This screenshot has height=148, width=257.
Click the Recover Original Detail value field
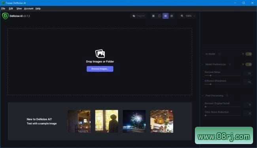(248, 105)
